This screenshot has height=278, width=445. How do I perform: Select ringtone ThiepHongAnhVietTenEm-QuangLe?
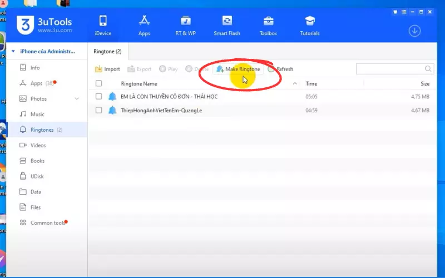point(161,110)
